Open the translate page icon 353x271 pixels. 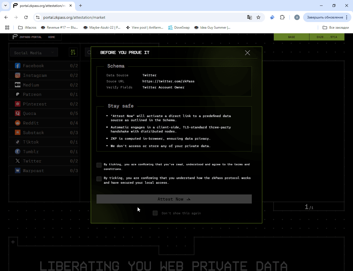(250, 17)
